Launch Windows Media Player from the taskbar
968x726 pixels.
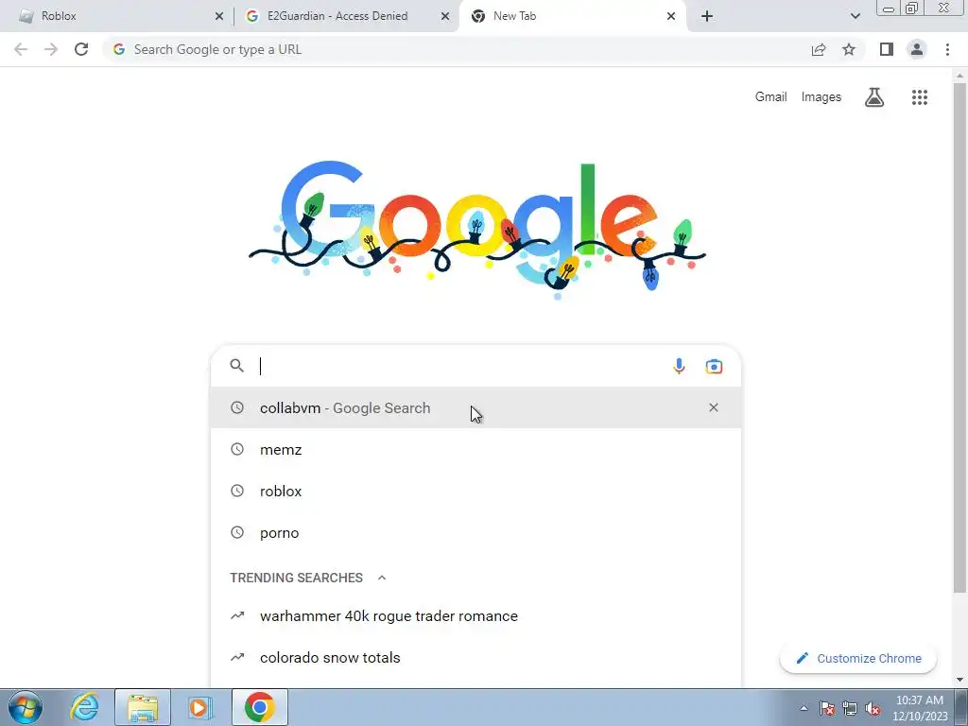tap(199, 707)
